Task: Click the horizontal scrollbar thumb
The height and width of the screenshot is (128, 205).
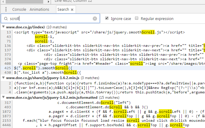Action: pyautogui.click(x=24, y=1)
